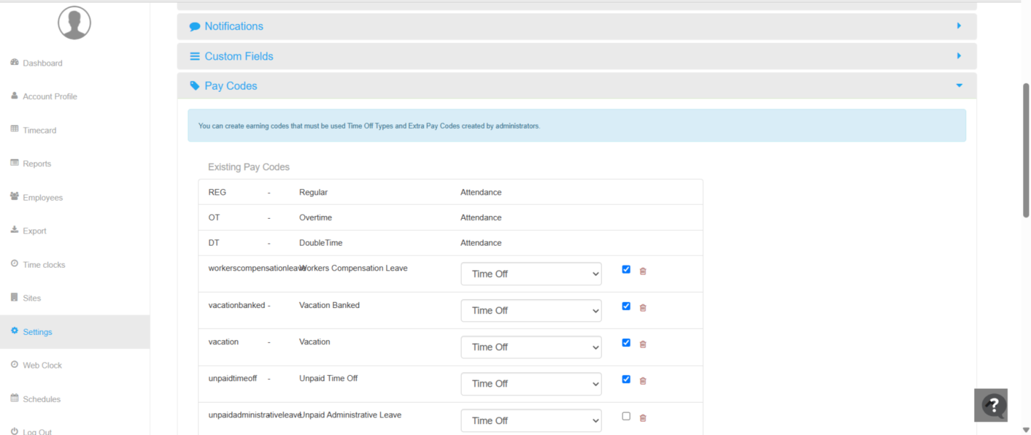Open Schedules via its sidebar icon
Image resolution: width=1031 pixels, height=435 pixels.
pos(13,399)
